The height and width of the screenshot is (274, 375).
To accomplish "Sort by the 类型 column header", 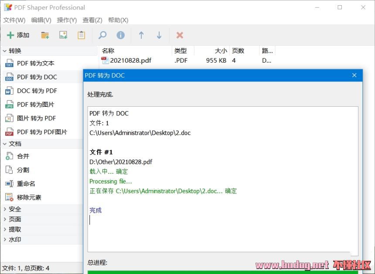I will point(183,51).
